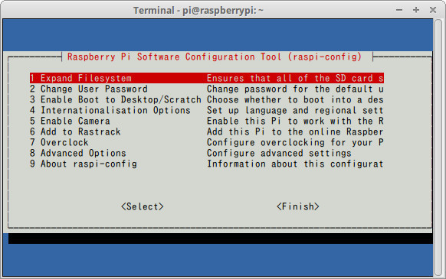Click 'Configure advanced settings' description
The height and width of the screenshot is (279, 446).
click(x=279, y=153)
